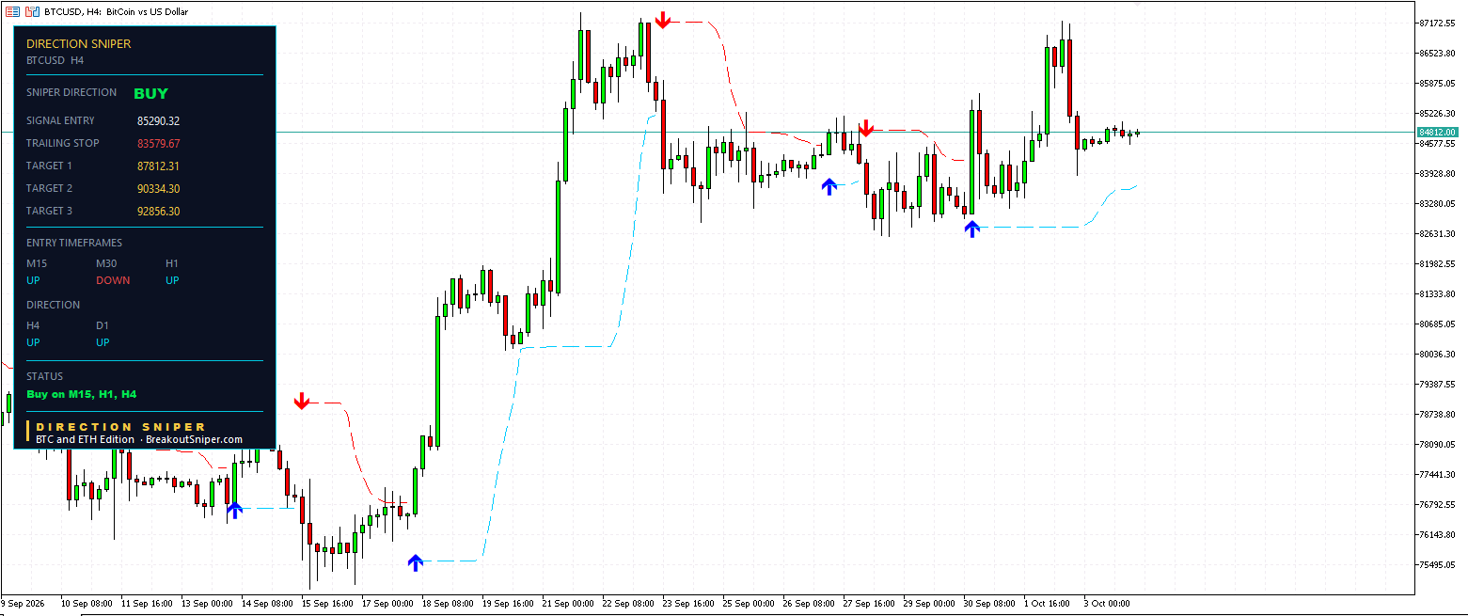The height and width of the screenshot is (616, 1468).
Task: Click price axis label 78090.05
Action: point(1437,444)
